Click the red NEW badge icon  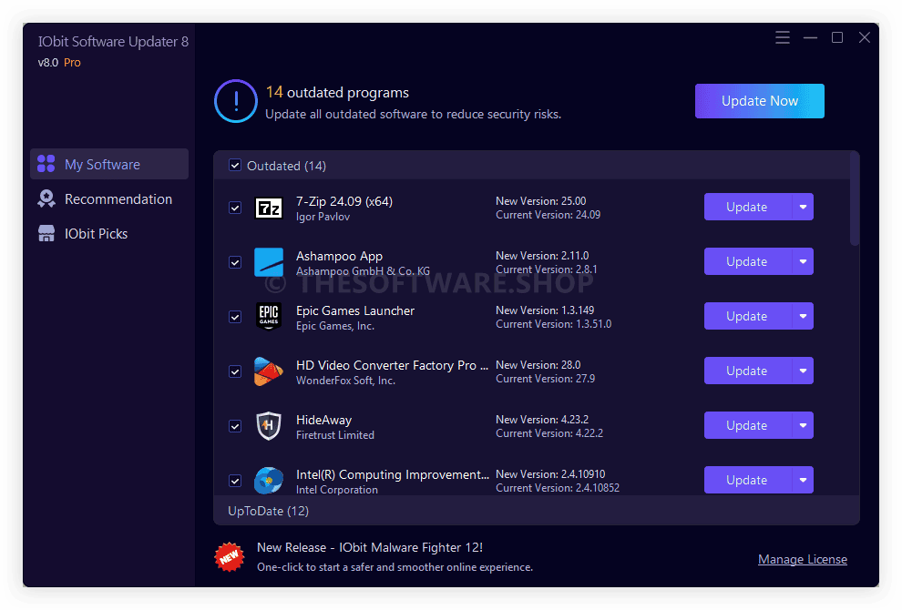230,557
